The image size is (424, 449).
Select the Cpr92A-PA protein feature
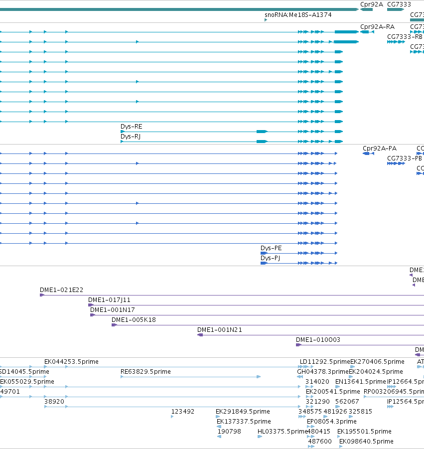[x=368, y=153]
